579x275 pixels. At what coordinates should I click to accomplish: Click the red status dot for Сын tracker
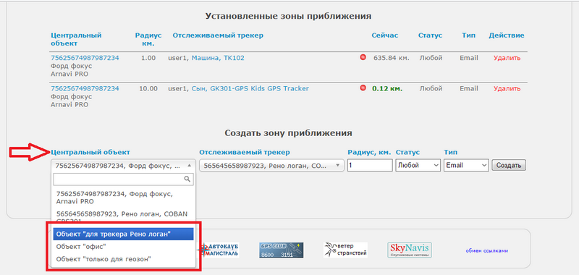pyautogui.click(x=363, y=88)
